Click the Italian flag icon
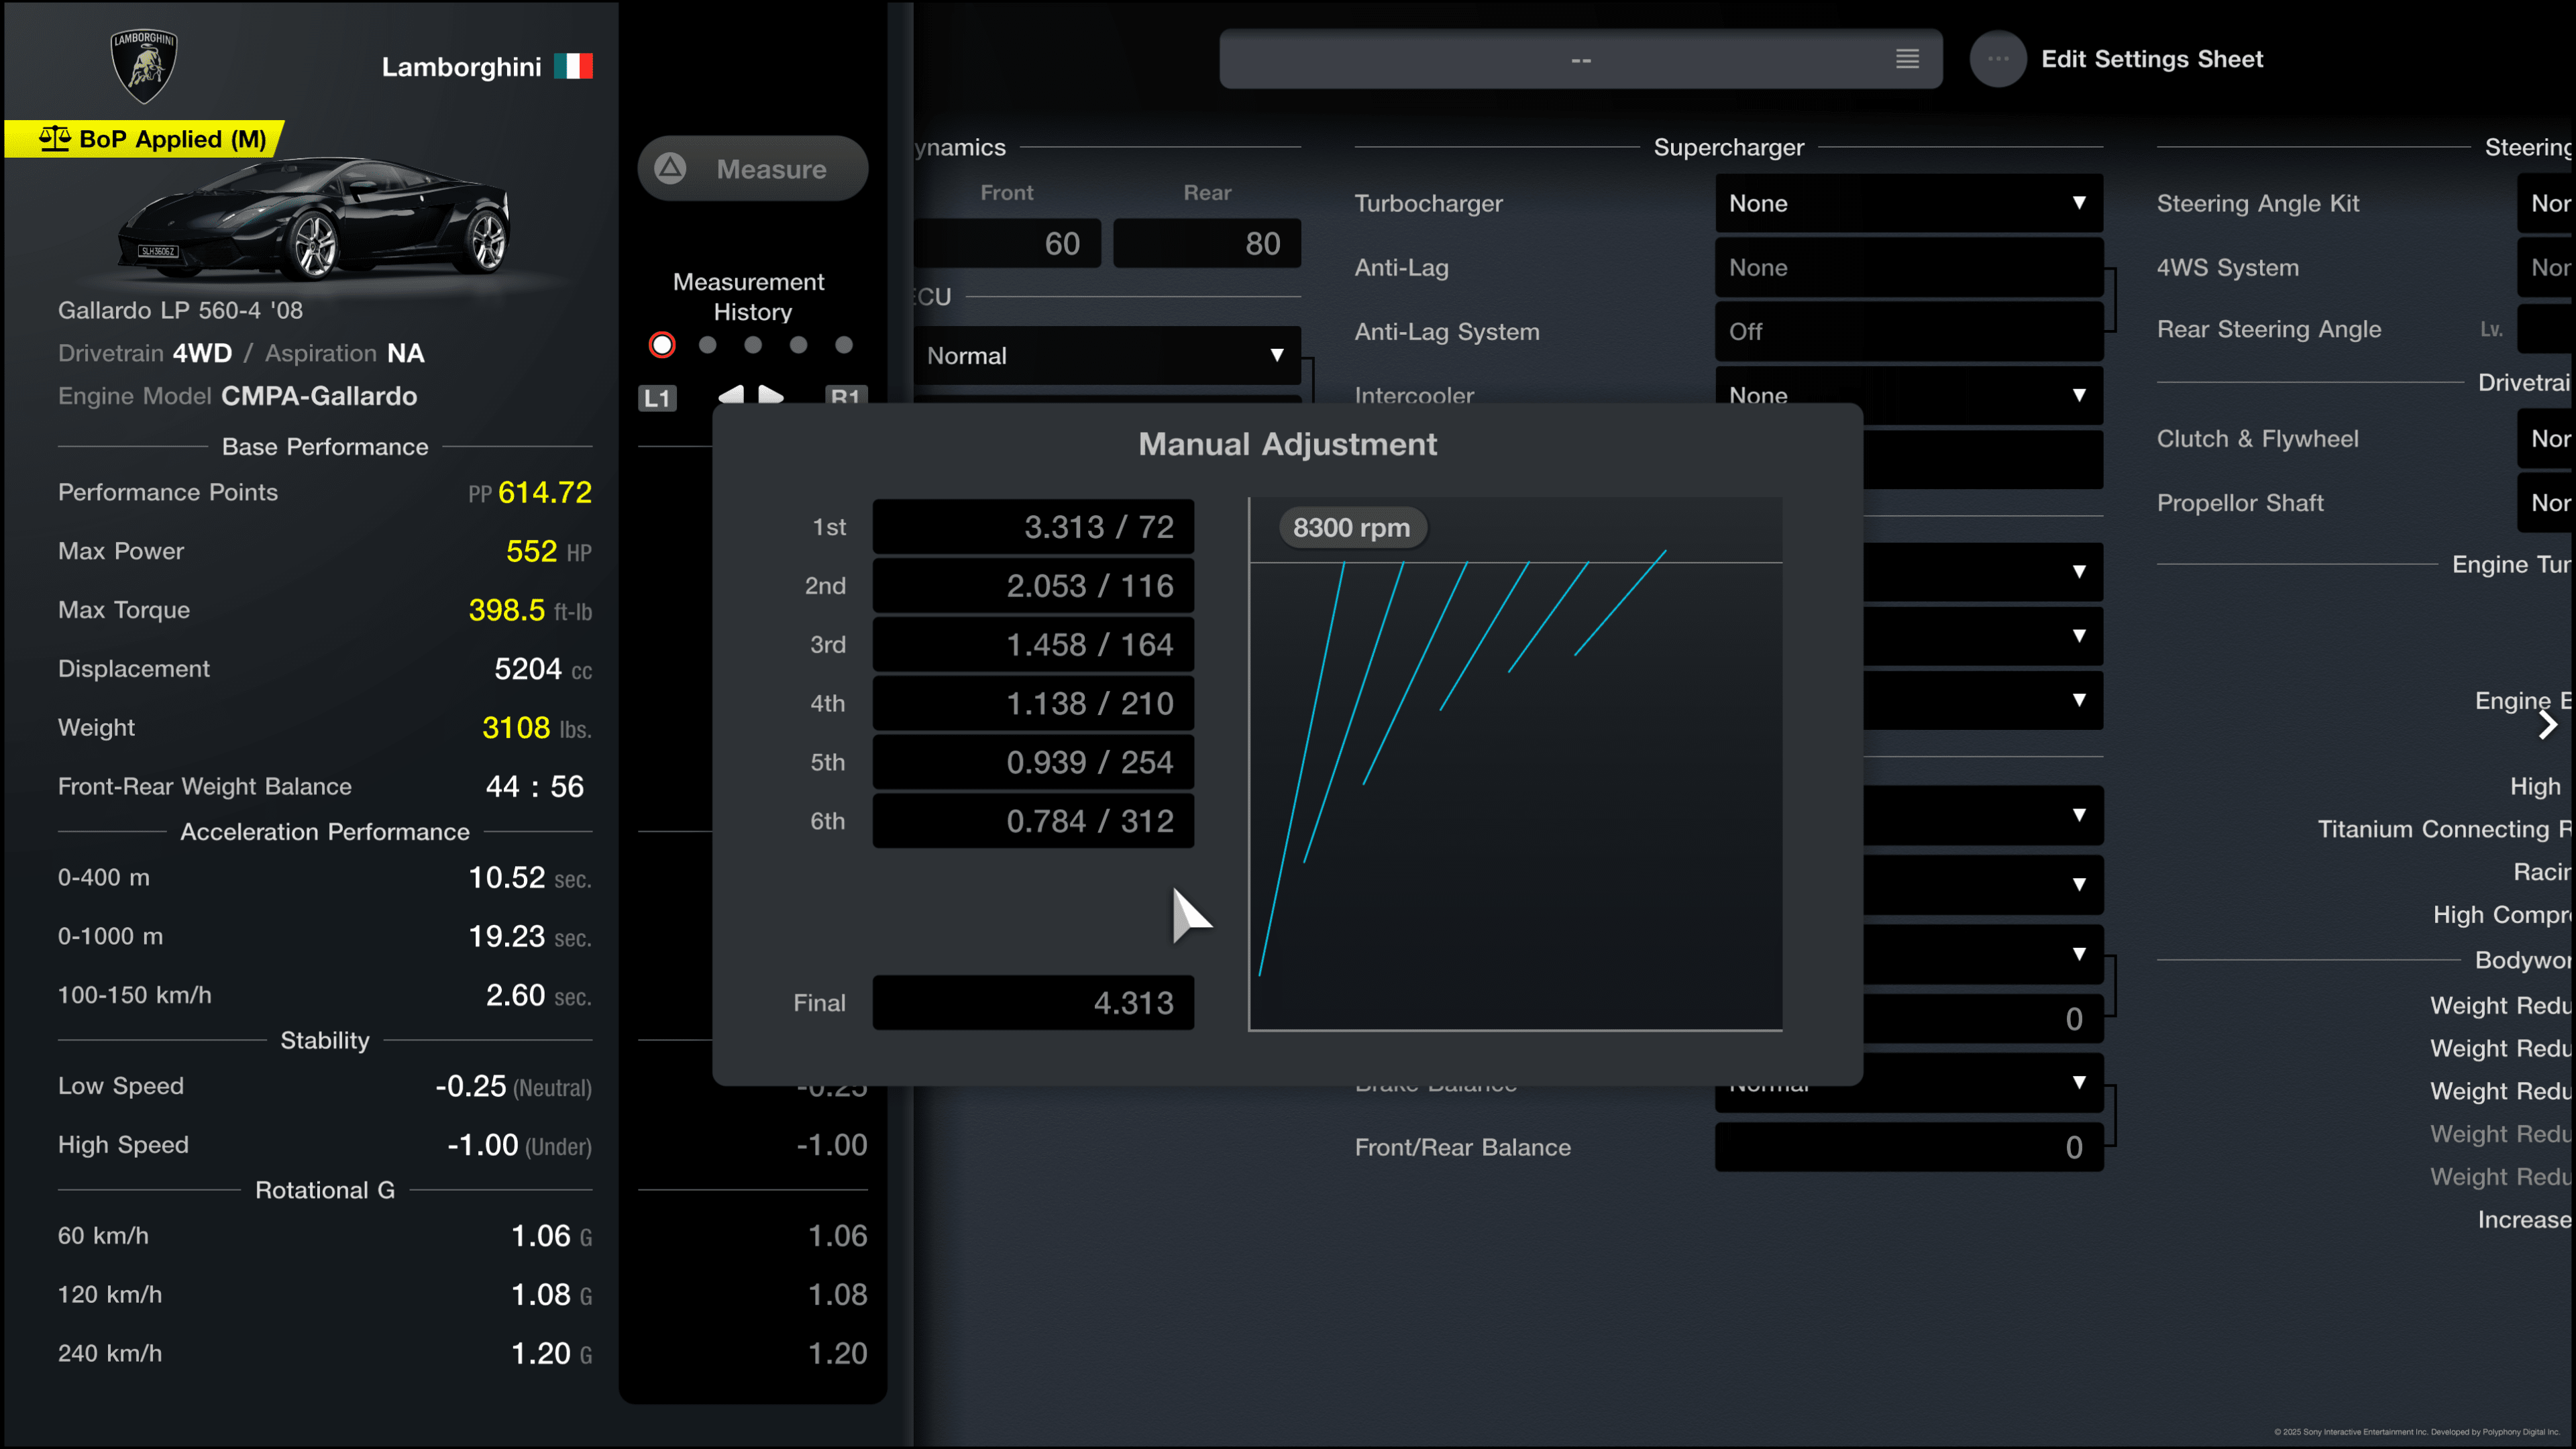Screen dimensions: 2576x1449 (x=573, y=66)
